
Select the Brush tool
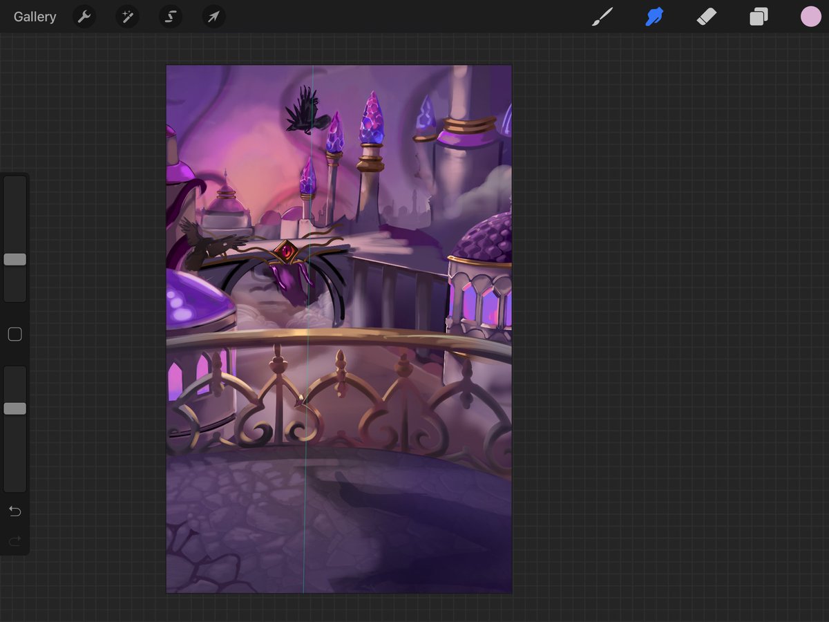tap(602, 17)
